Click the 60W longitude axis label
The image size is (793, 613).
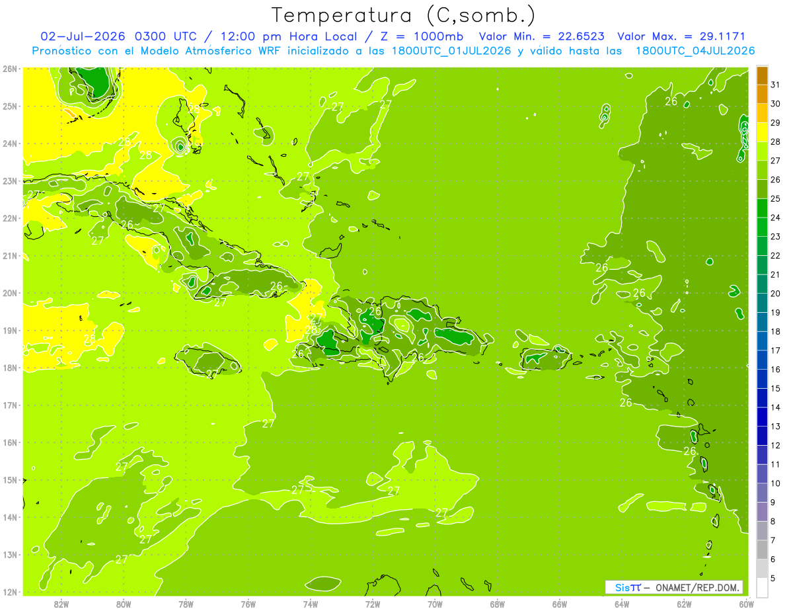click(x=746, y=604)
